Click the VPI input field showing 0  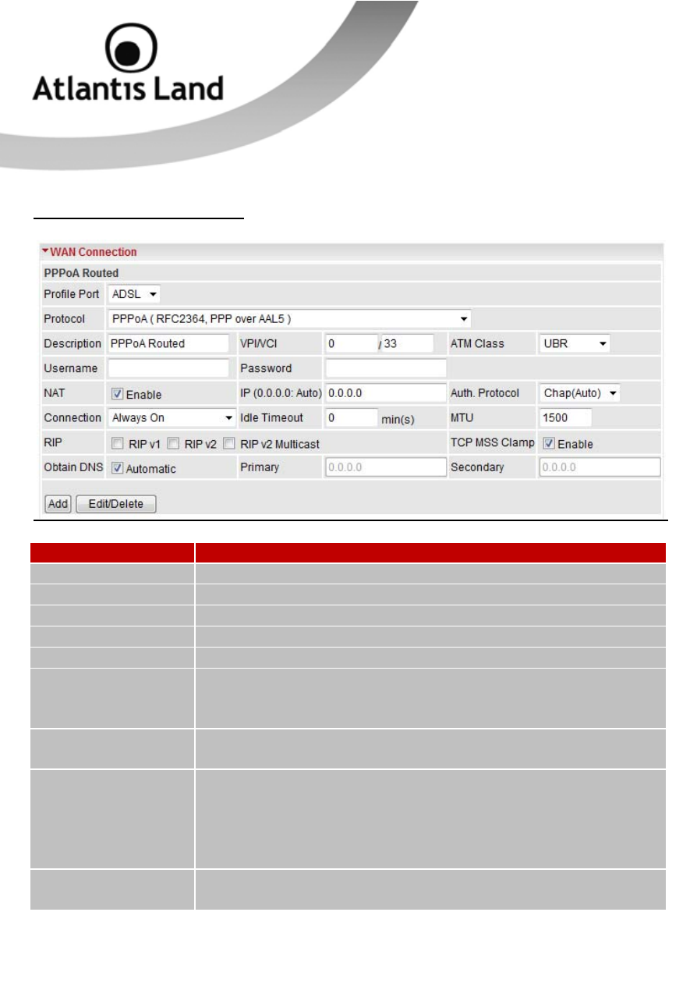pos(351,343)
